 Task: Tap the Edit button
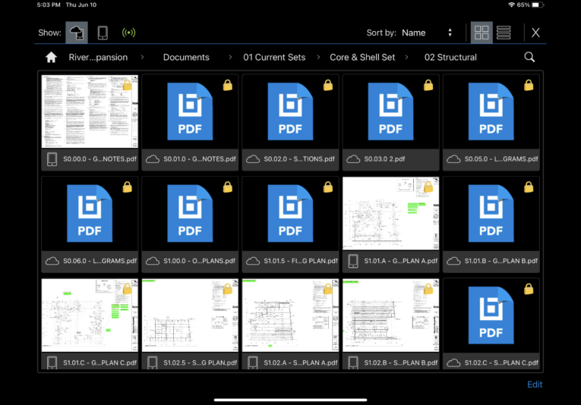[x=535, y=385]
